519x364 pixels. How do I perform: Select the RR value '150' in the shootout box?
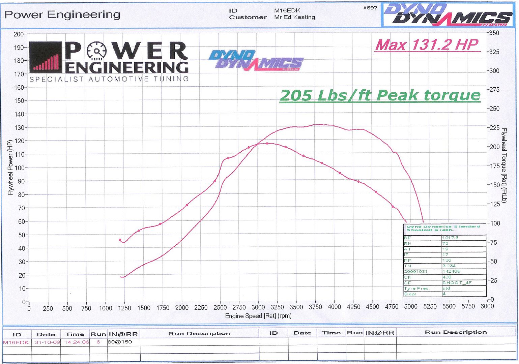[x=447, y=260]
